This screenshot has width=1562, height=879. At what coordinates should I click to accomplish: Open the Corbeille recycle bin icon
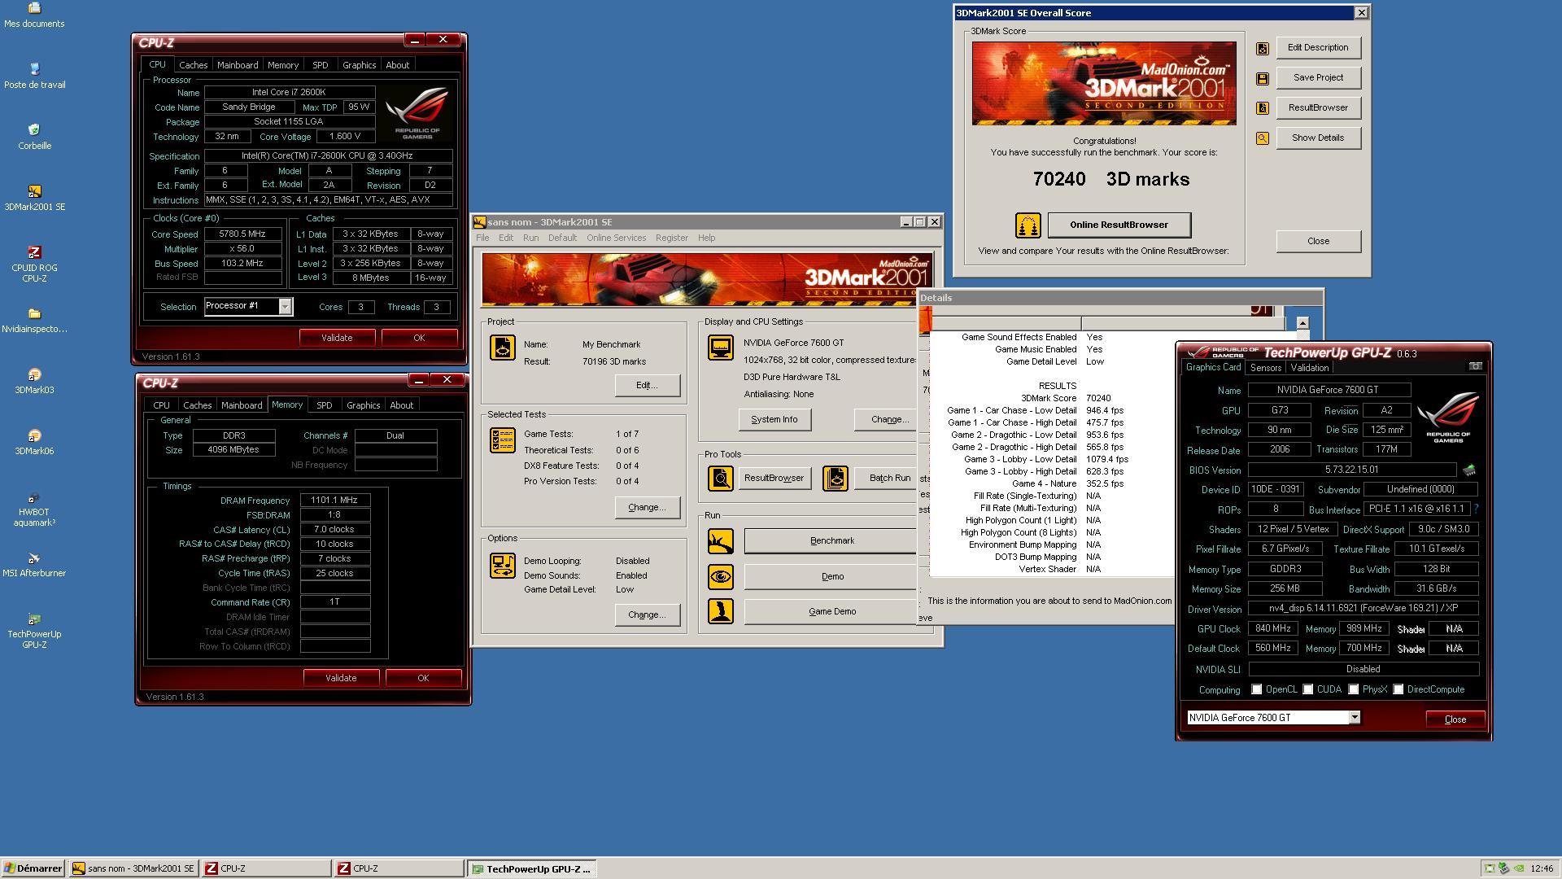point(34,137)
